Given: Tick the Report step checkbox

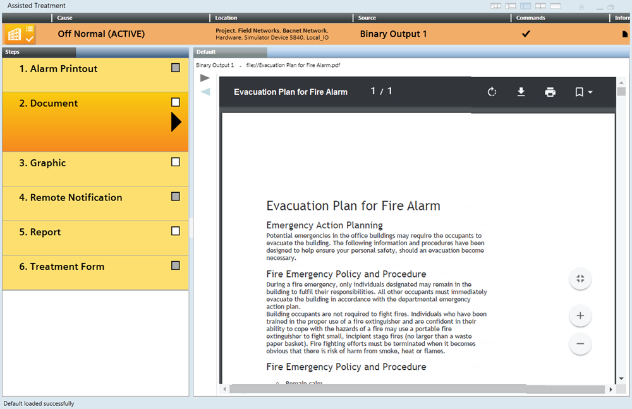Looking at the screenshot, I should [176, 231].
